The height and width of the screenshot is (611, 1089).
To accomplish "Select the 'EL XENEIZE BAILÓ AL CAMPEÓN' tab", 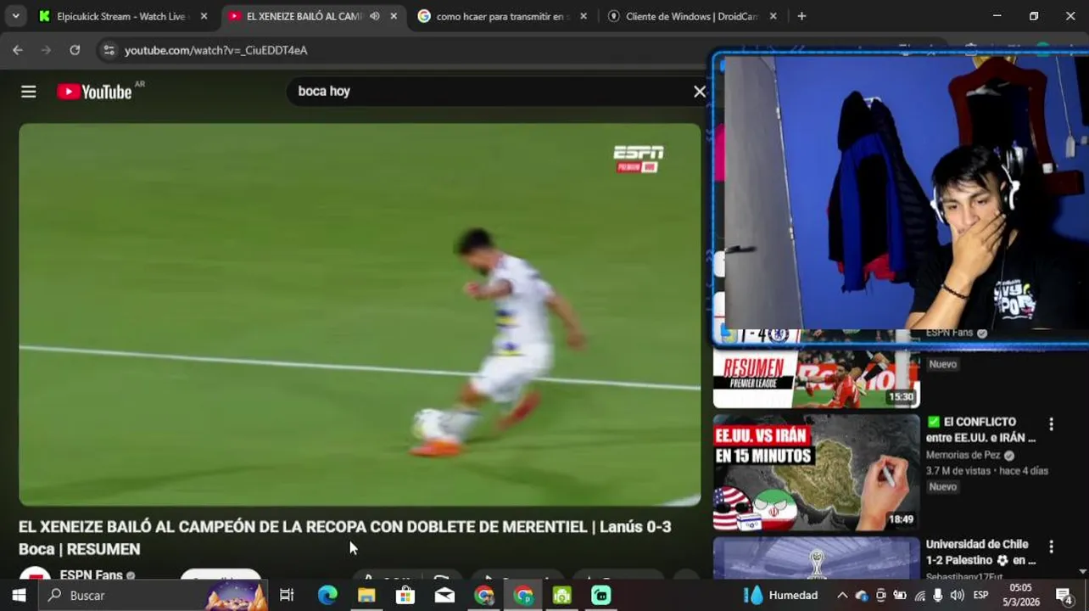I will (304, 16).
